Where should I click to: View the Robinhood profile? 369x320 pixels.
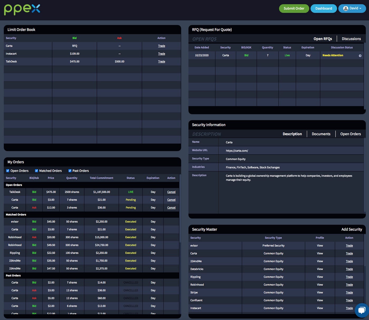pyautogui.click(x=320, y=285)
